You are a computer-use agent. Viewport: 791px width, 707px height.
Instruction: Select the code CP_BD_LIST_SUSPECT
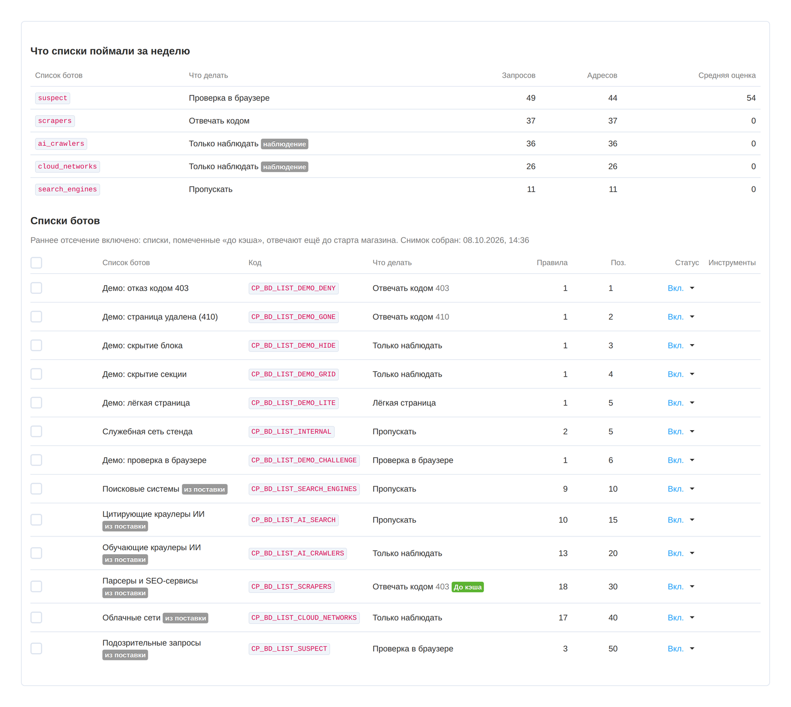point(289,649)
